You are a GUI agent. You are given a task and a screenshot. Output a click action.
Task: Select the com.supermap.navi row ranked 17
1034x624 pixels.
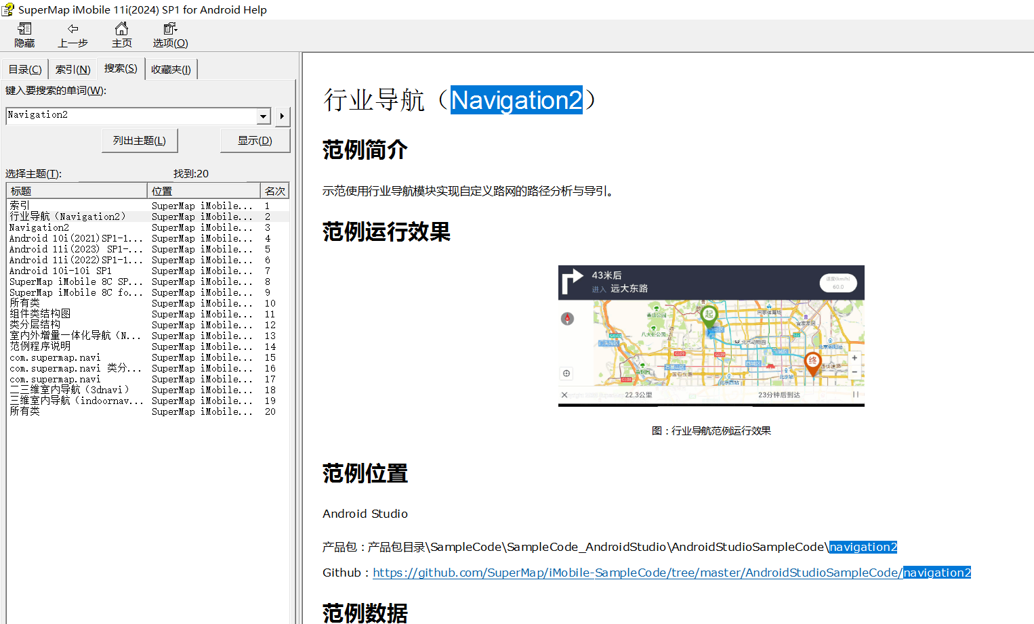tap(148, 379)
